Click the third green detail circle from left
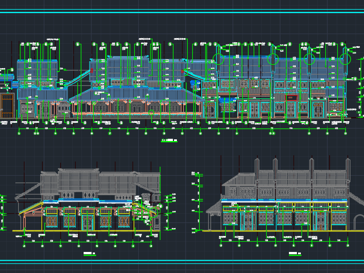This screenshot has height=273, width=364. (310, 58)
